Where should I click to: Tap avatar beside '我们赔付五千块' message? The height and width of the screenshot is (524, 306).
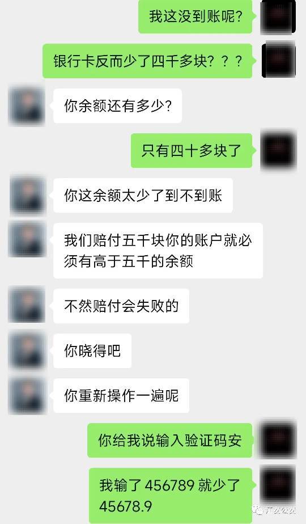[x=27, y=240]
